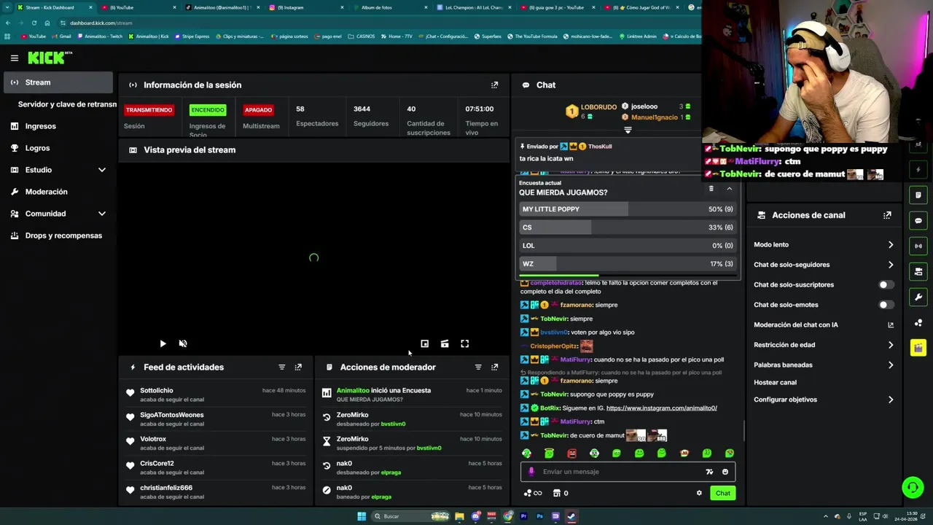
Task: Open the broadcast signal icon in the right sidebar
Action: [918, 246]
